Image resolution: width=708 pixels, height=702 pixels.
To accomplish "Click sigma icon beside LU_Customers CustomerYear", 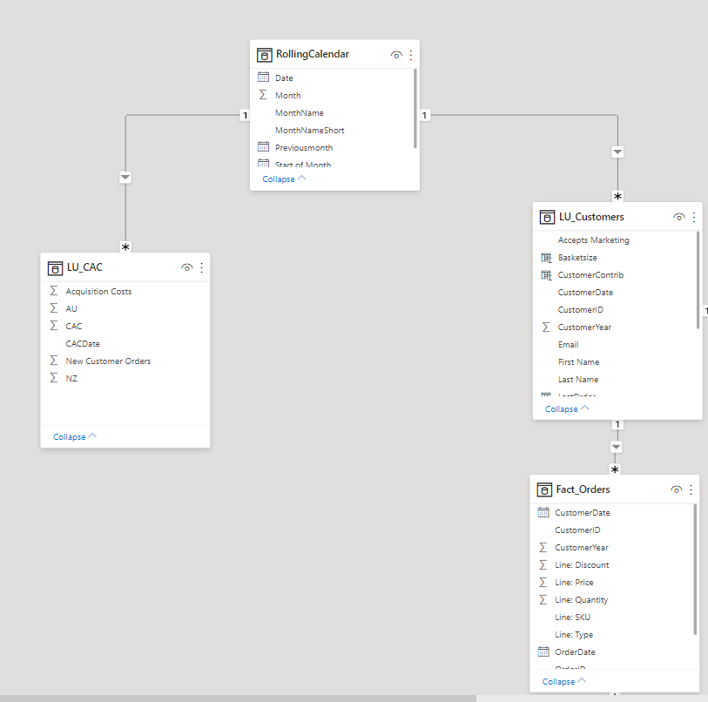I will click(x=546, y=327).
